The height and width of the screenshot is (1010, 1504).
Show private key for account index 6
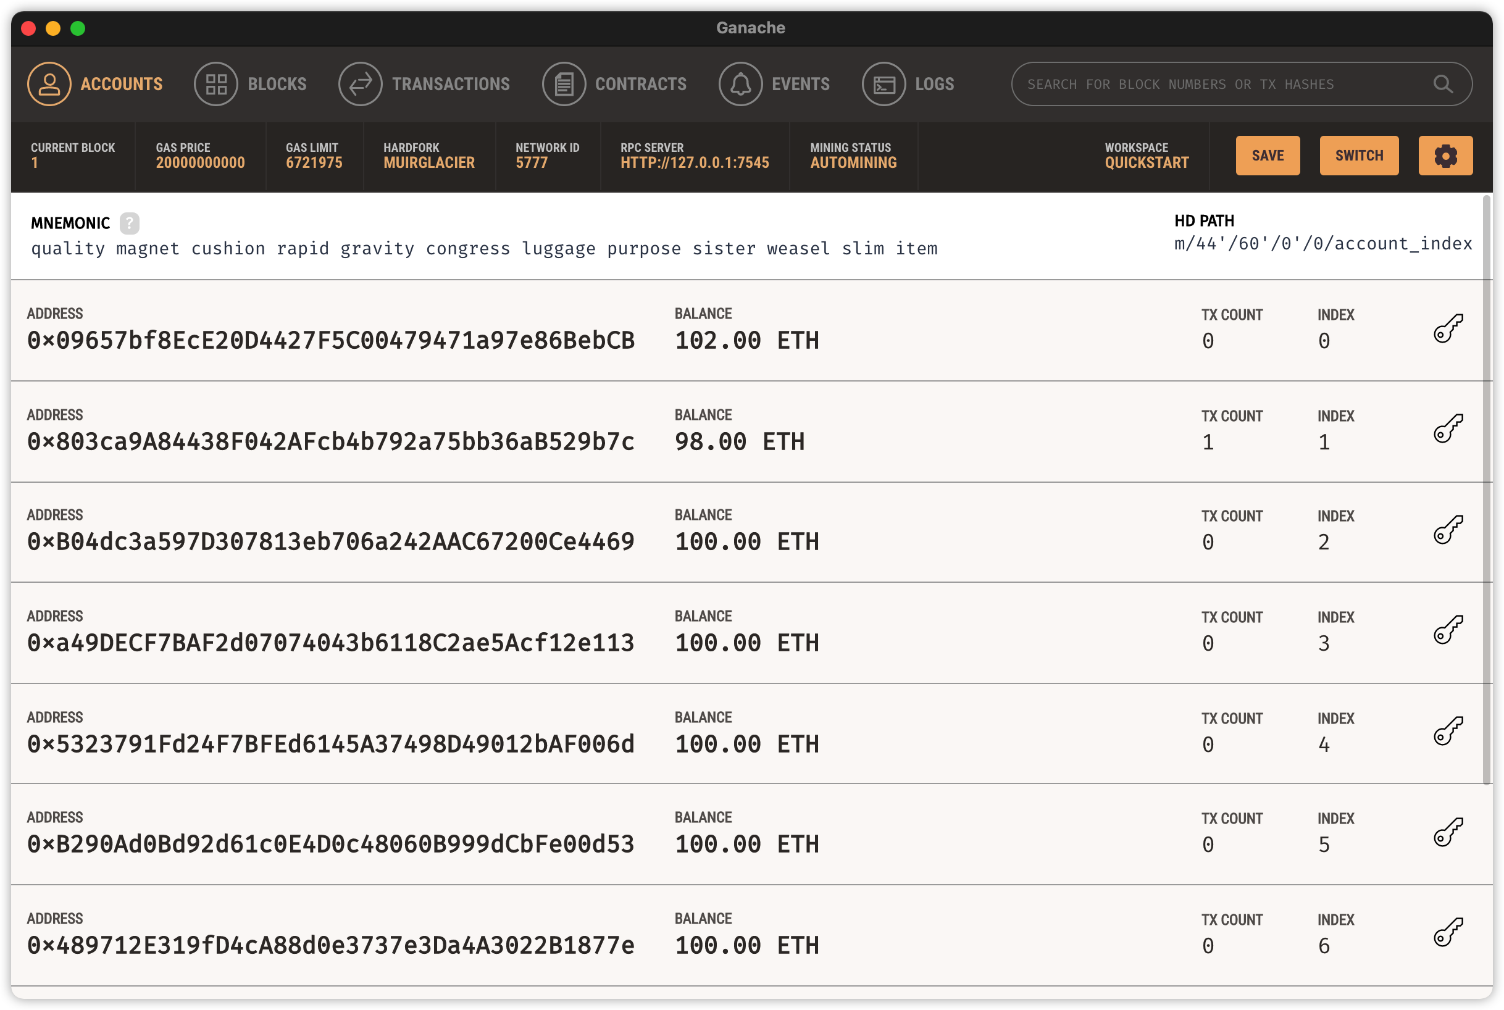coord(1448,932)
